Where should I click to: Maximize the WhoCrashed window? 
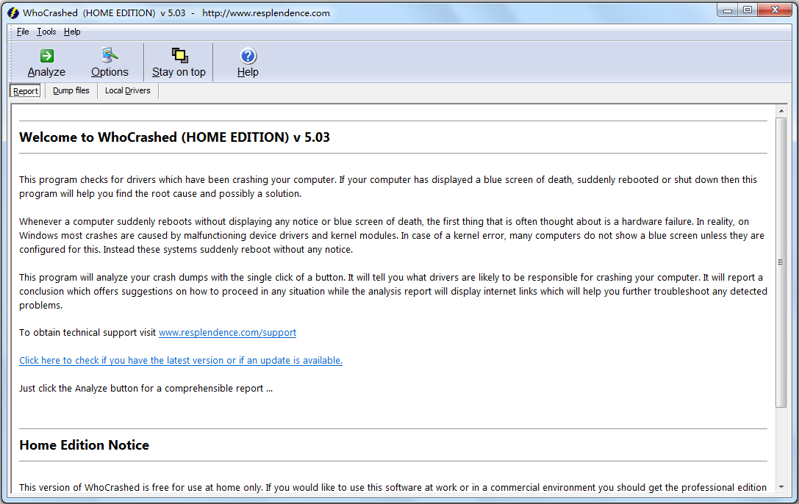[748, 10]
